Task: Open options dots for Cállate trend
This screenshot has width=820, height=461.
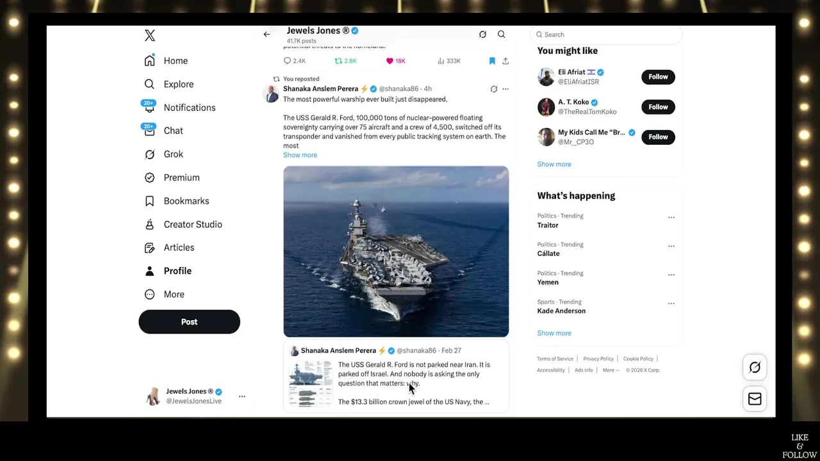Action: pyautogui.click(x=671, y=246)
